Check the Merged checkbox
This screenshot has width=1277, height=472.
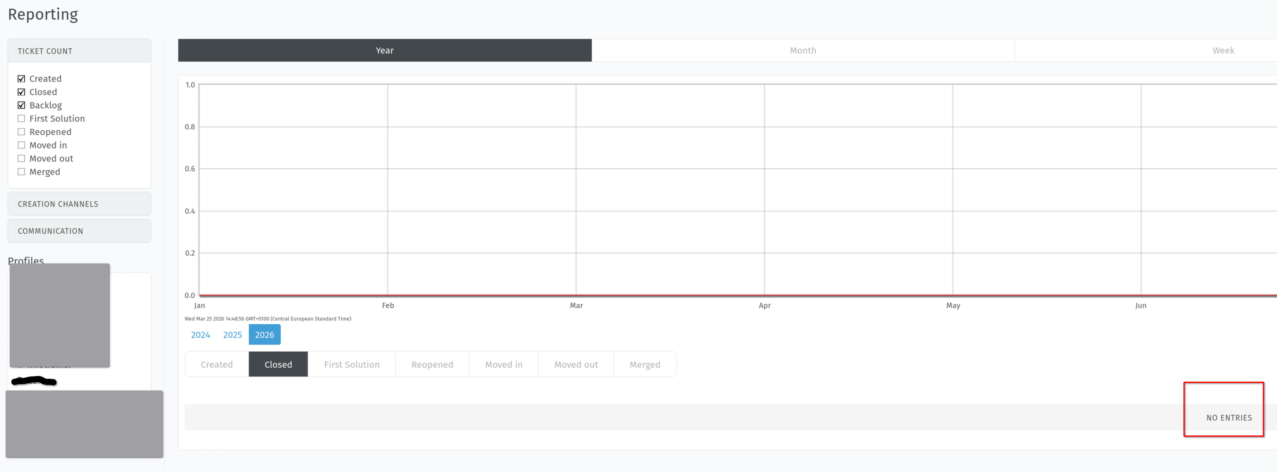point(21,172)
